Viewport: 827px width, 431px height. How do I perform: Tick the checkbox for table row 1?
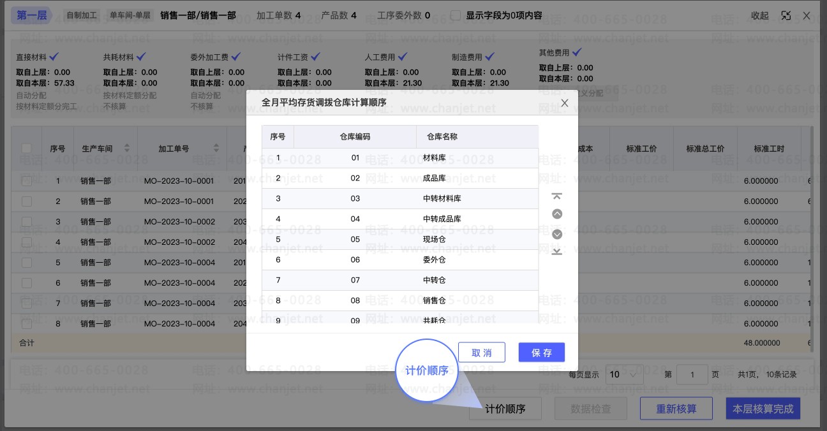27,181
